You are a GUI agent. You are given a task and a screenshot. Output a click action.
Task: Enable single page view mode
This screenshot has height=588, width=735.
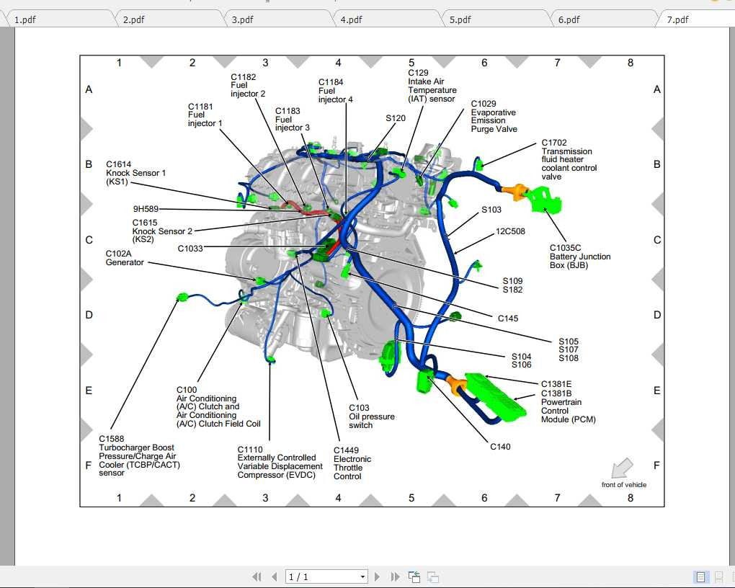coord(701,577)
